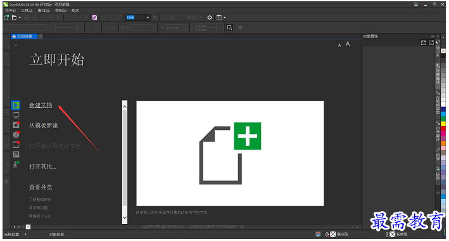Open the 文件 menu

point(10,10)
